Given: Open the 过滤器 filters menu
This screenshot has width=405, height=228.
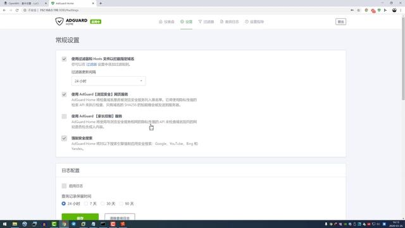Looking at the screenshot, I should [206, 22].
